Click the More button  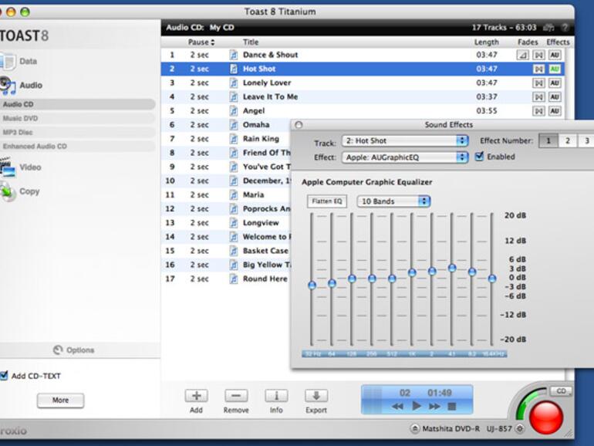60,400
